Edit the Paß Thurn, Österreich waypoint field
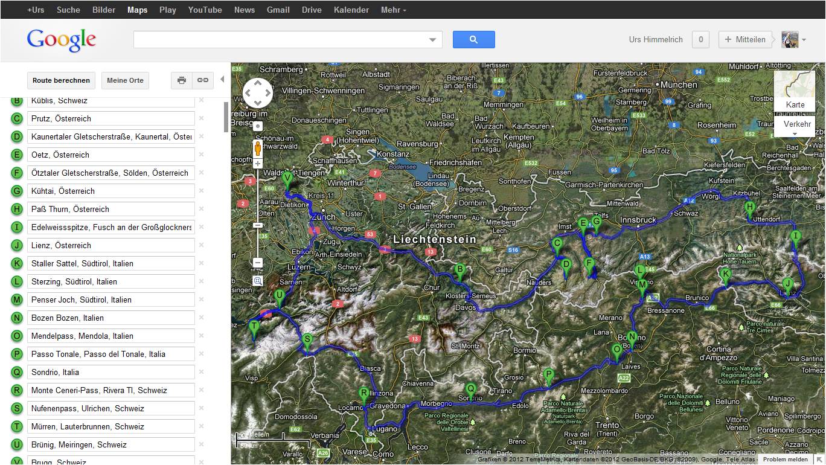Screen dimensions: 826x465 coord(110,209)
